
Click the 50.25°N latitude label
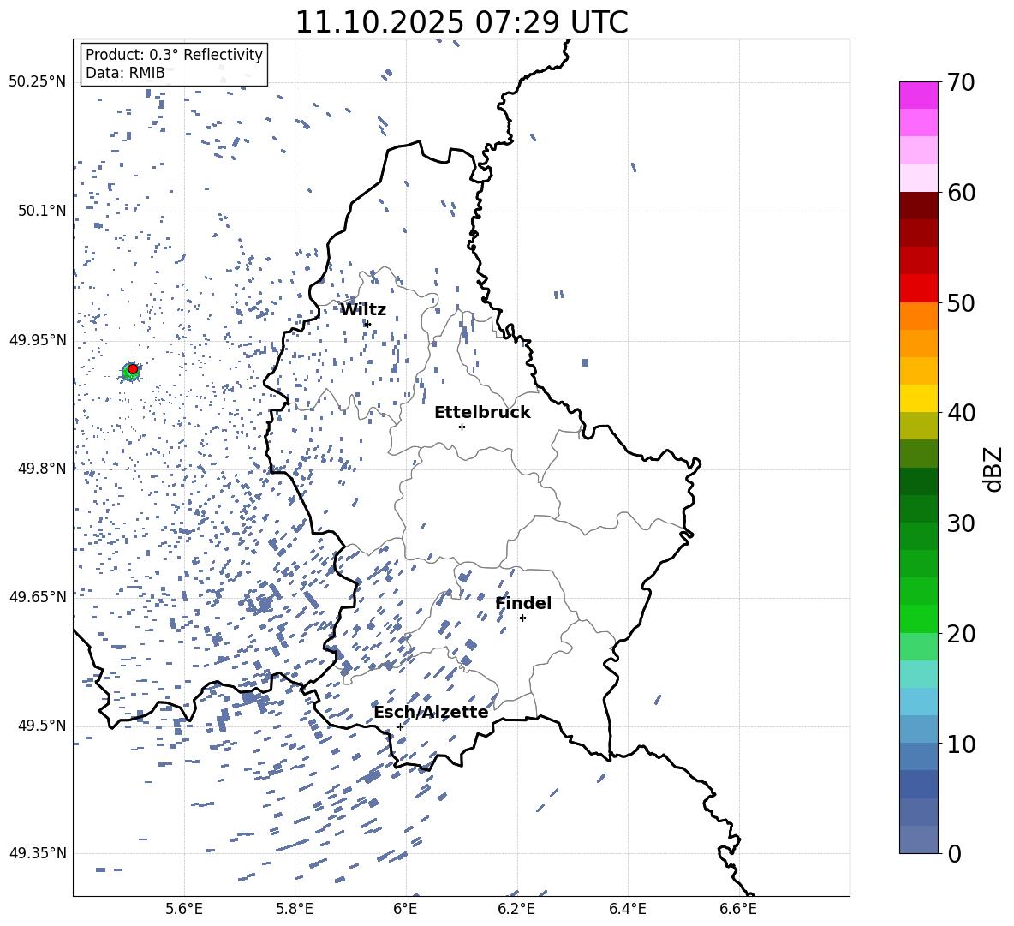38,82
